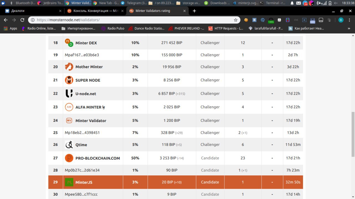The height and width of the screenshot is (199, 355).
Task: Click the speed gauge extension showing 1355
Action: click(271, 20)
